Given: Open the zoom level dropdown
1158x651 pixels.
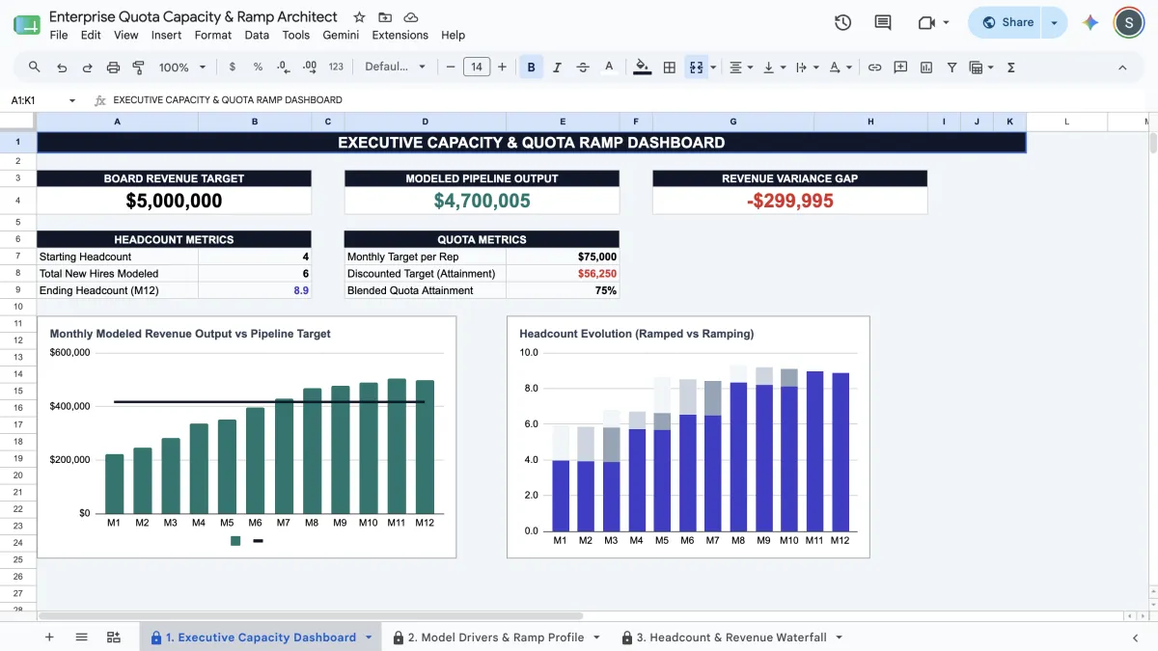Looking at the screenshot, I should [182, 68].
